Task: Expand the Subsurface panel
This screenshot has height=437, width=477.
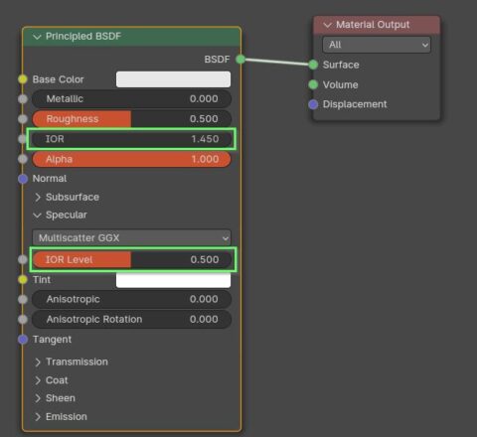Action: [x=38, y=198]
